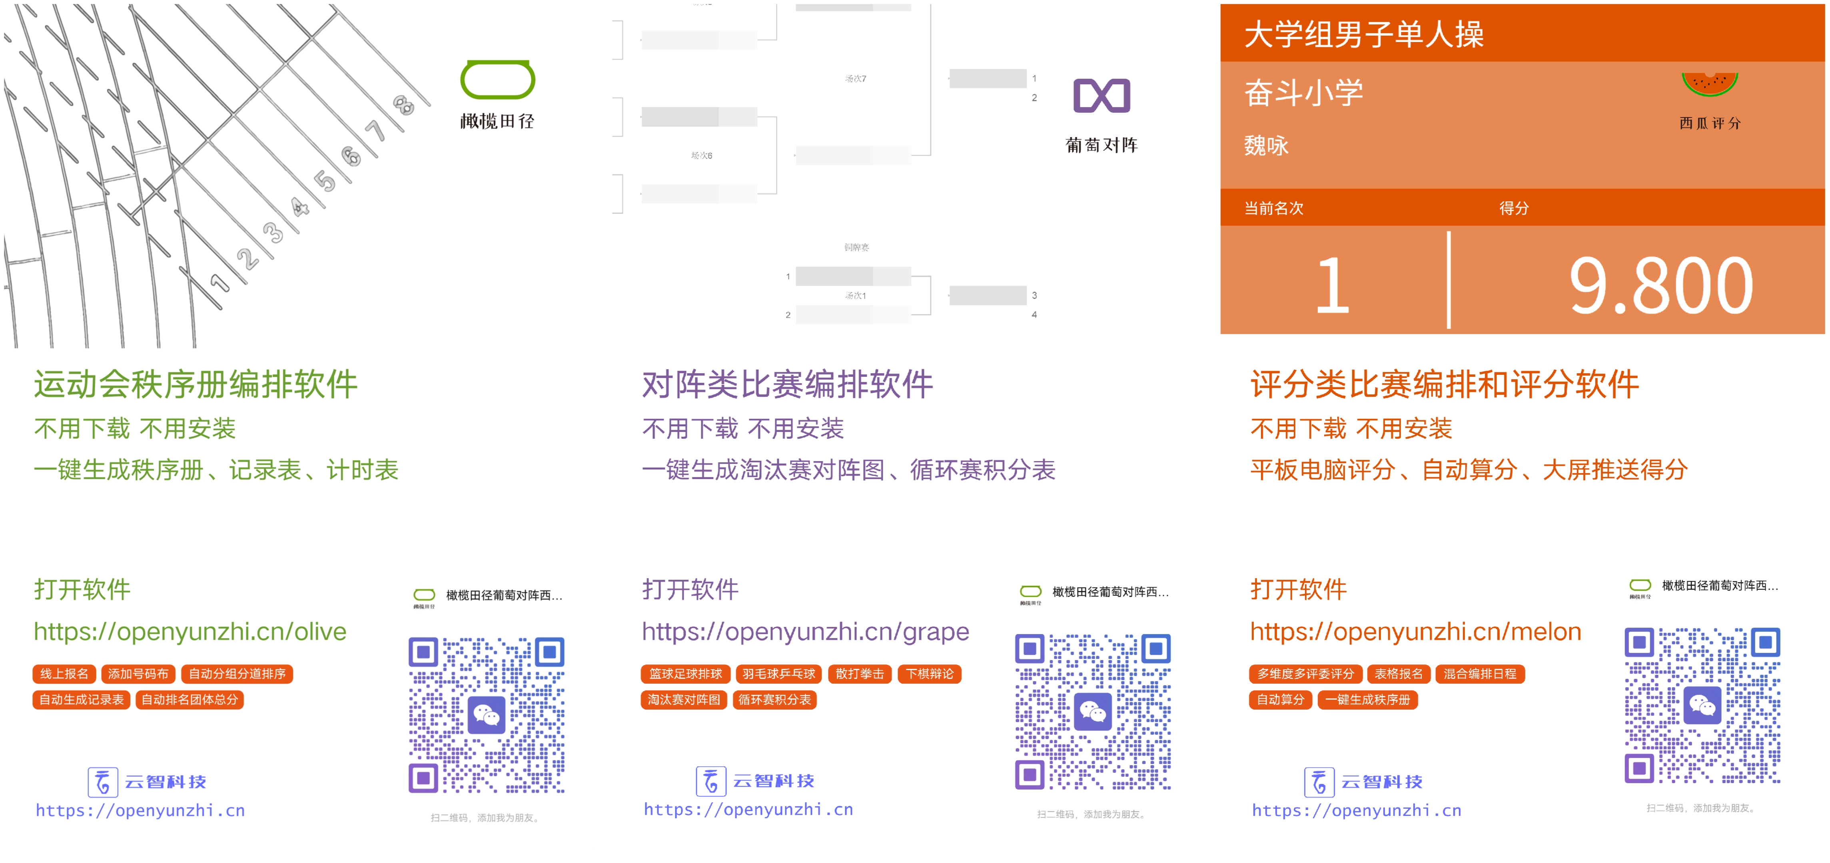The height and width of the screenshot is (863, 1830).
Task: Click the 云智科技 logo under melon section
Action: coord(1363,781)
